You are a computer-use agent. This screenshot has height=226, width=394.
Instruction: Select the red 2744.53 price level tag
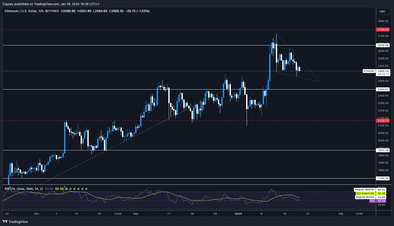click(x=383, y=30)
